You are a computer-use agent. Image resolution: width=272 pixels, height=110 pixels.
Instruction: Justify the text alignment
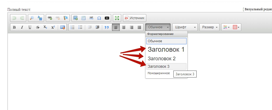coord(139,27)
